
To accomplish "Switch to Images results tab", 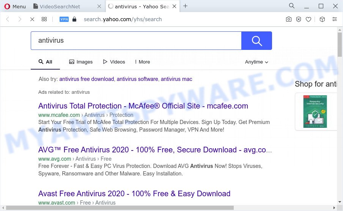I will tap(81, 62).
